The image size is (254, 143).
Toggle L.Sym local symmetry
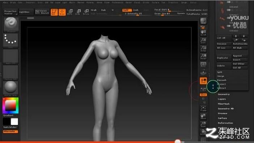(203, 89)
